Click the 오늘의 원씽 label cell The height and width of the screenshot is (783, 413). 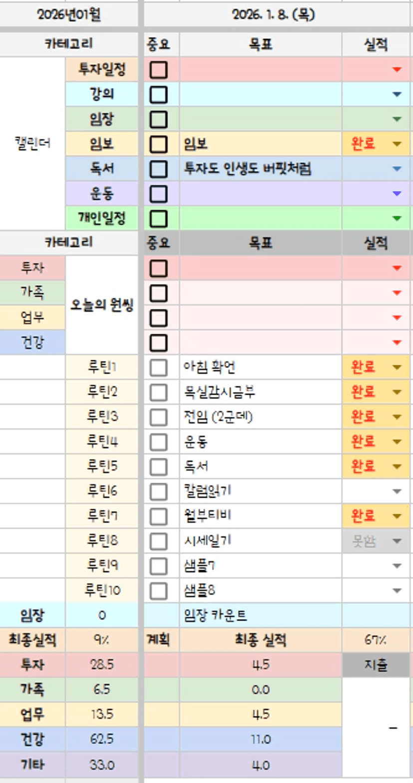102,305
